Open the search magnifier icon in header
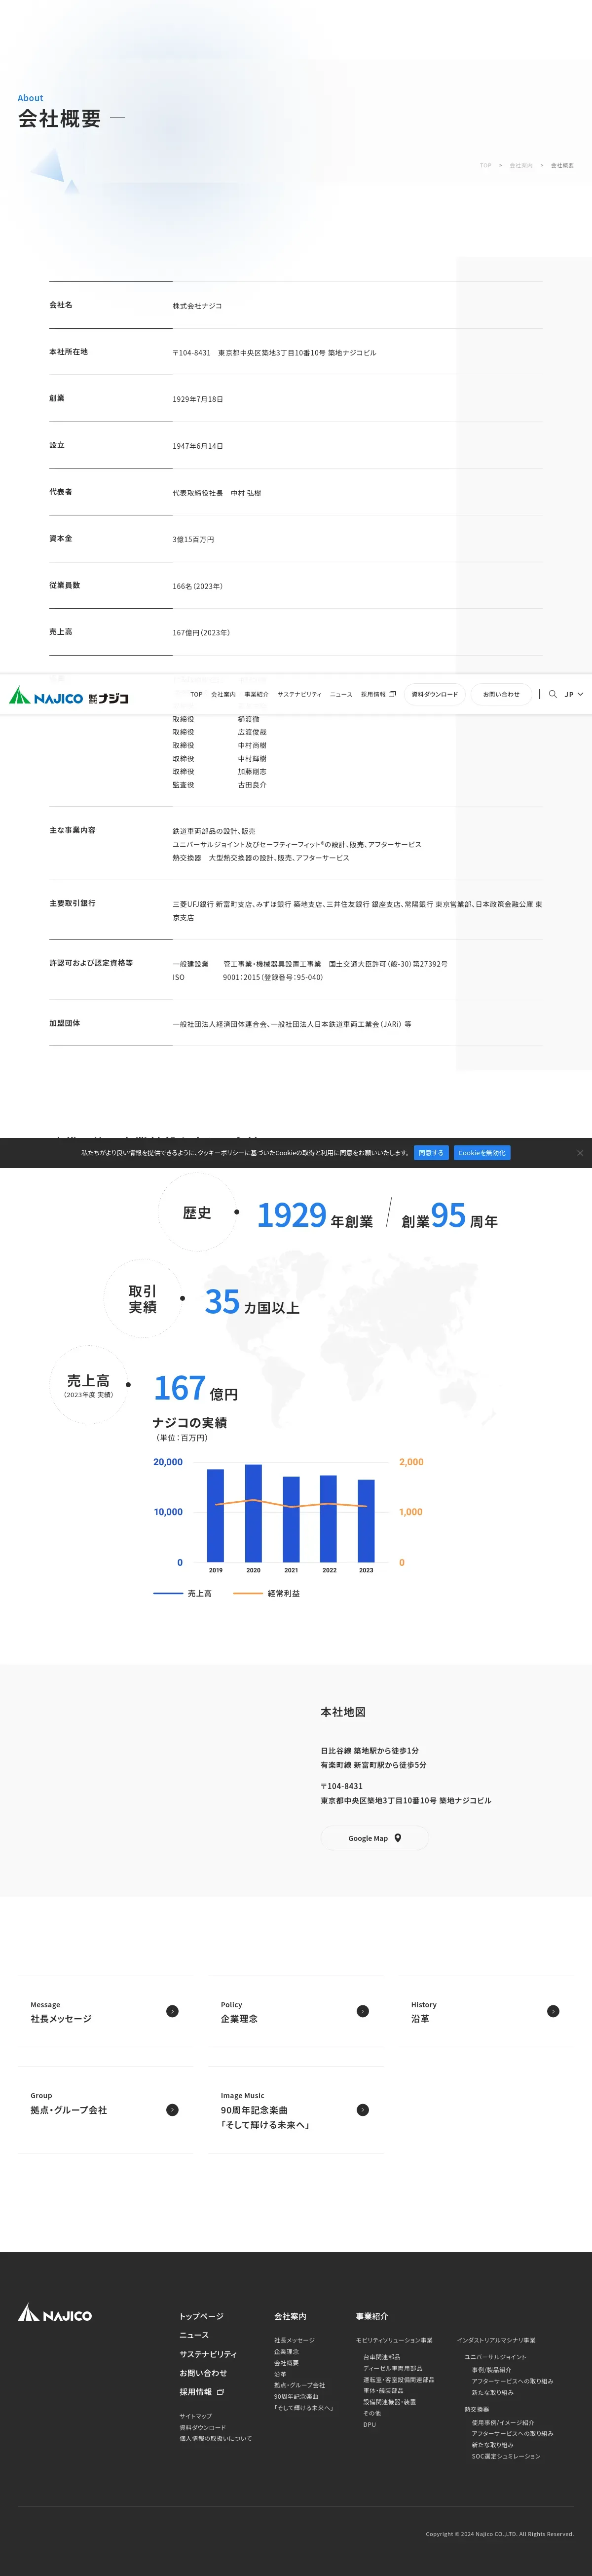Screen dimensions: 592x2576 553,694
